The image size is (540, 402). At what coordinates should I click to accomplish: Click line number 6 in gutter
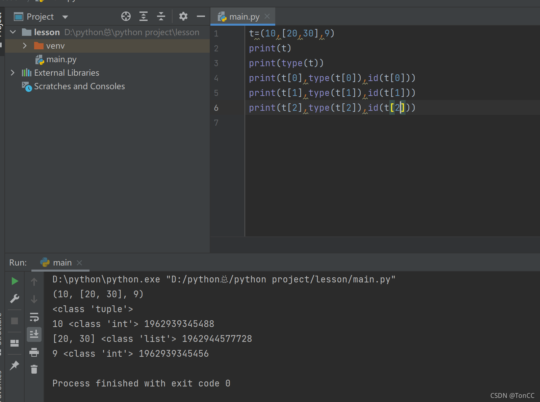pyautogui.click(x=216, y=108)
